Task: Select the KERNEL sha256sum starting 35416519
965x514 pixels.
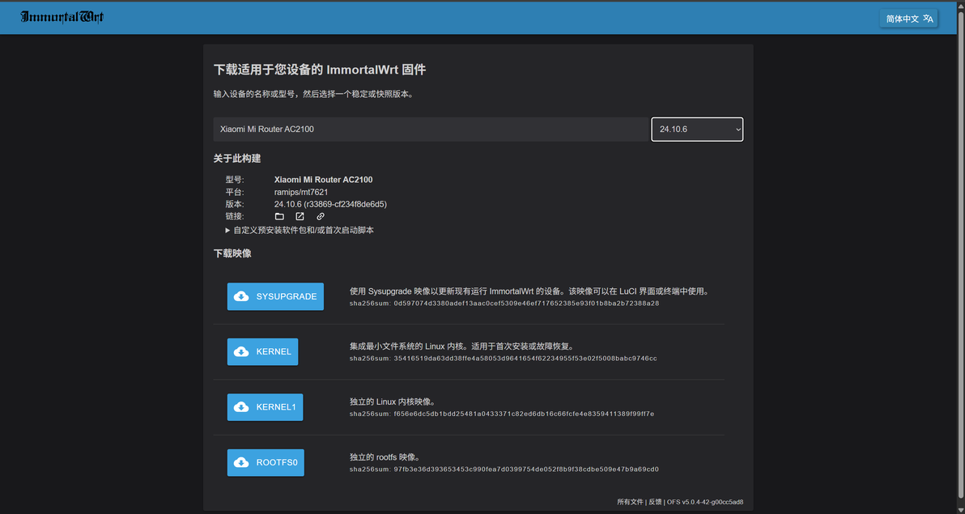Action: [x=503, y=359]
